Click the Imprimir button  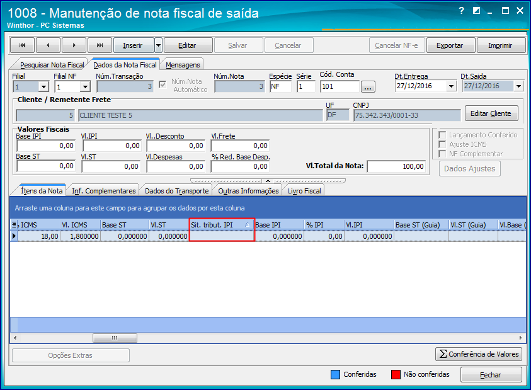(500, 45)
